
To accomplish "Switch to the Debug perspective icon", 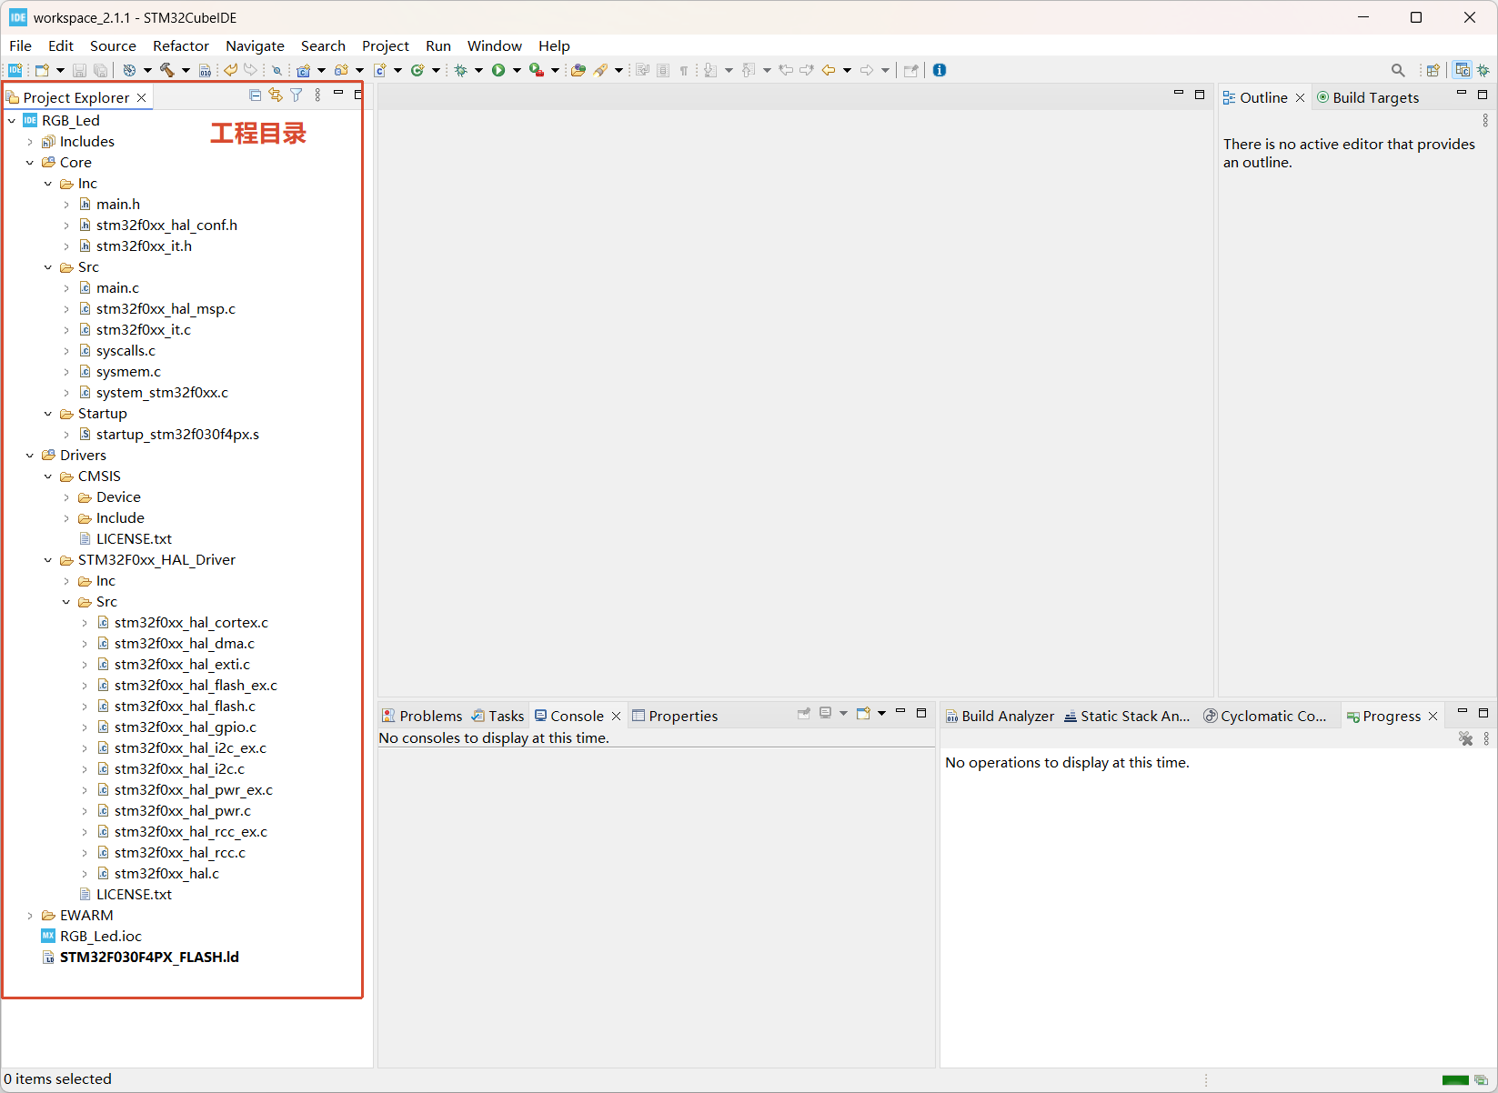I will (1483, 70).
